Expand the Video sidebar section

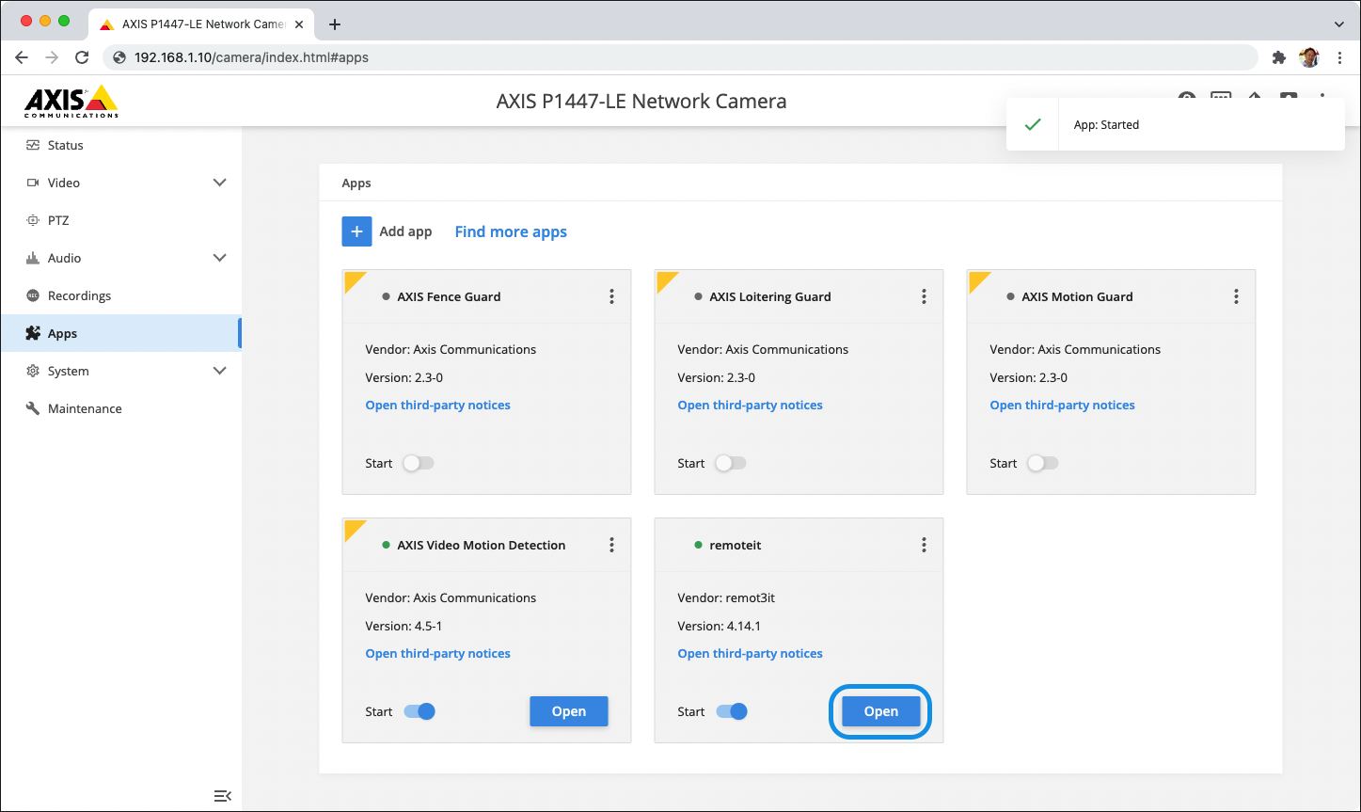click(x=220, y=183)
